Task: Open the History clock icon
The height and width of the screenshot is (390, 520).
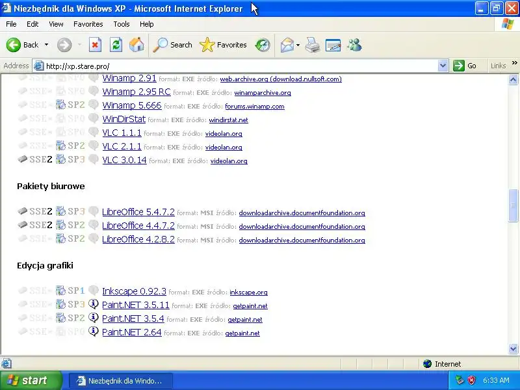Action: (x=263, y=45)
